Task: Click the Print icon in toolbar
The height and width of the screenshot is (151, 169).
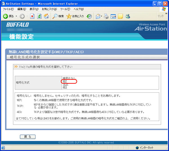Action: point(106,16)
